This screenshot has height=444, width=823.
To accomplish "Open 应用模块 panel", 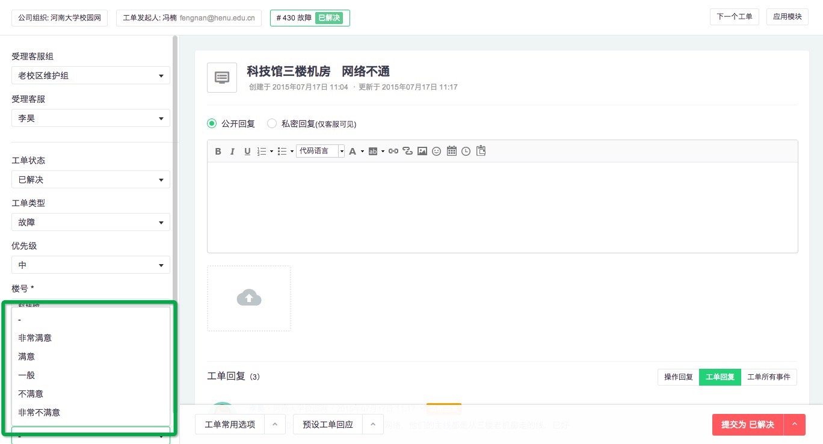I will tap(788, 17).
